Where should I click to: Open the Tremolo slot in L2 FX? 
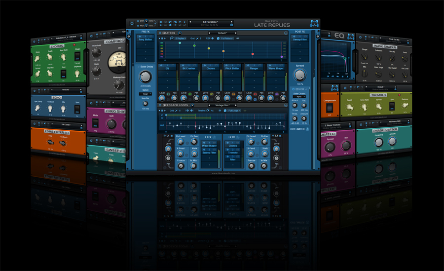pos(233,153)
